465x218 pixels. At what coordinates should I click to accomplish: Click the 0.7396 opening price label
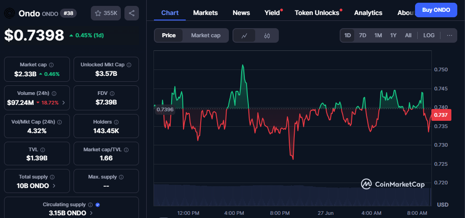tap(165, 109)
